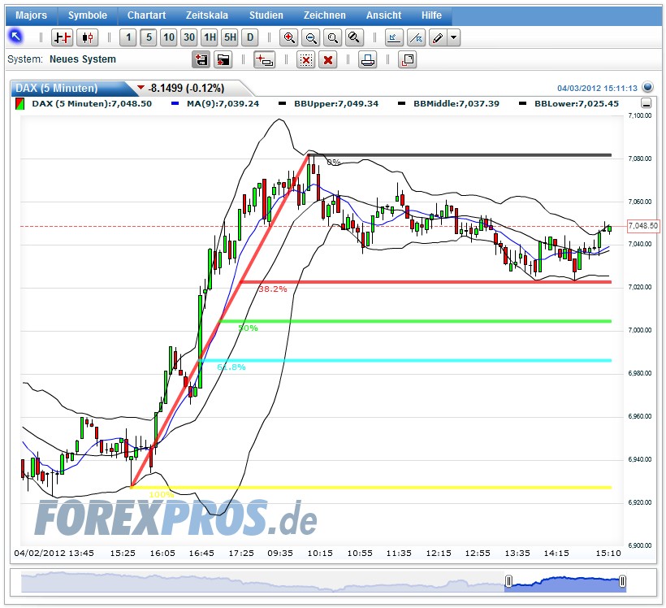Grab the left handle of range slider
The width and height of the screenshot is (666, 608).
[x=508, y=581]
